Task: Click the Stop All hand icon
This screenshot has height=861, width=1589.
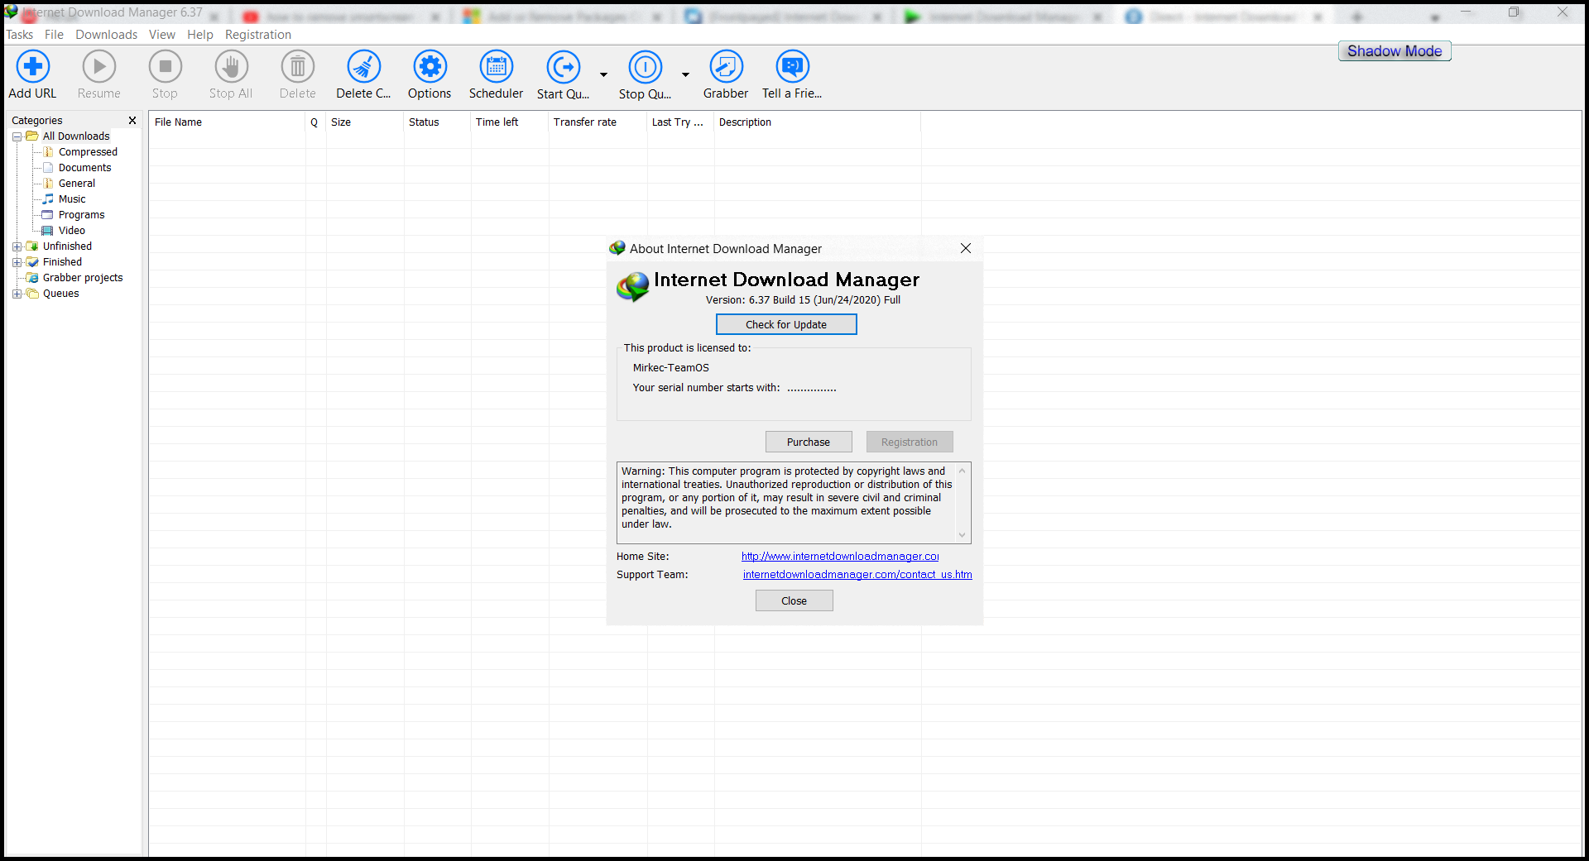Action: [231, 67]
